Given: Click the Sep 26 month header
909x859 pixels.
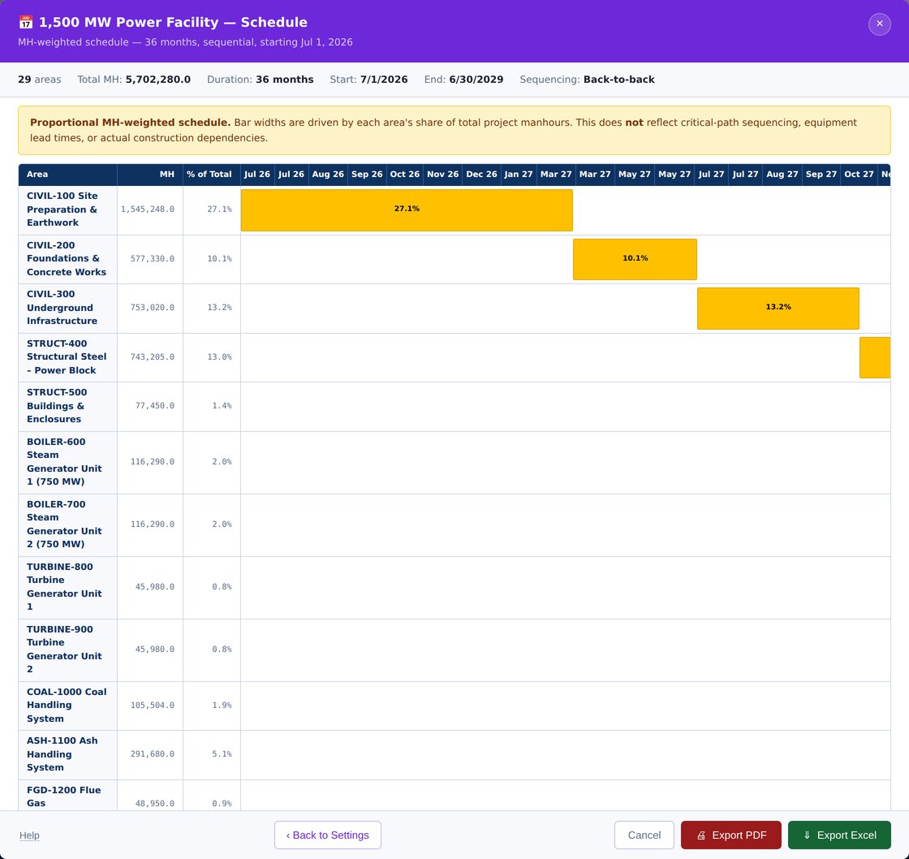Looking at the screenshot, I should coord(367,174).
